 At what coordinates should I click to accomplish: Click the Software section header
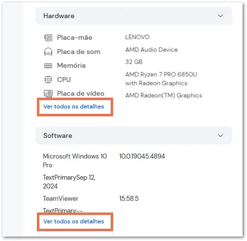coord(134,135)
